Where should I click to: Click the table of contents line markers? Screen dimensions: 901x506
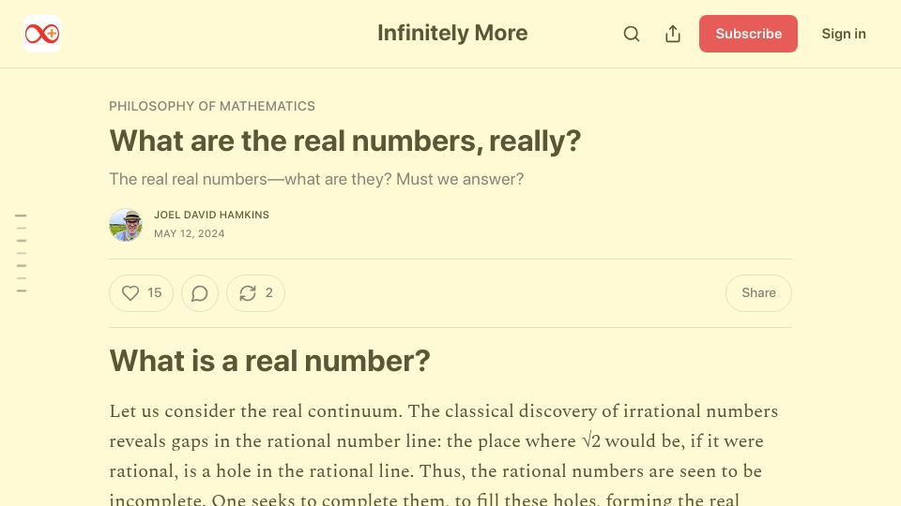coord(22,253)
